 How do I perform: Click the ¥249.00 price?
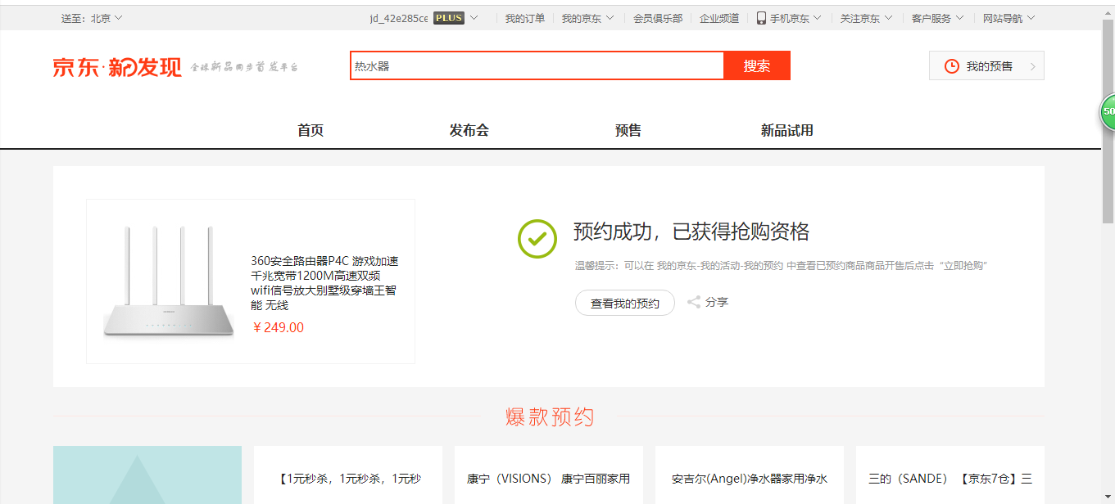coord(278,327)
